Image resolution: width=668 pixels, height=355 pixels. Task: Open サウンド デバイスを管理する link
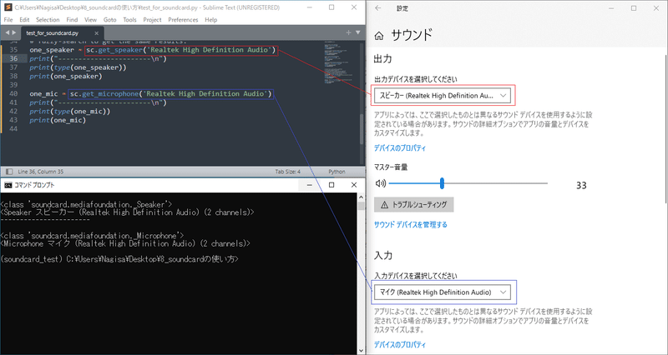point(411,224)
